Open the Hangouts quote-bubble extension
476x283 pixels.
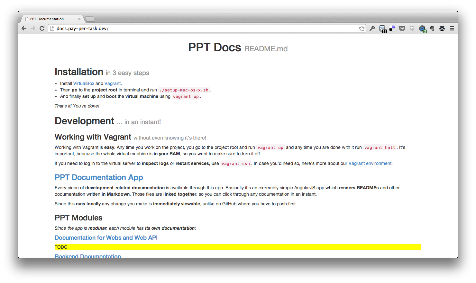412,29
